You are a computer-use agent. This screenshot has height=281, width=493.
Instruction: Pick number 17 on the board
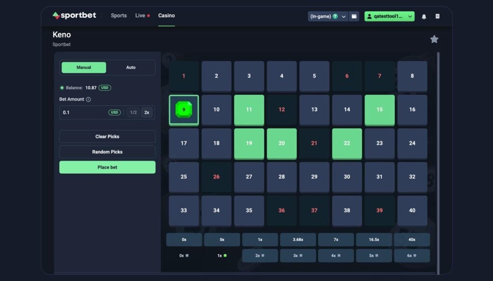183,144
